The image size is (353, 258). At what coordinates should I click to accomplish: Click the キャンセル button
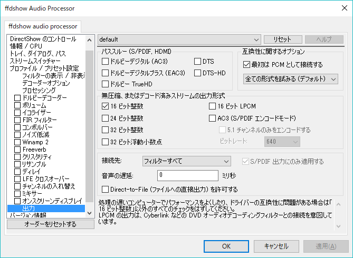point(276,246)
